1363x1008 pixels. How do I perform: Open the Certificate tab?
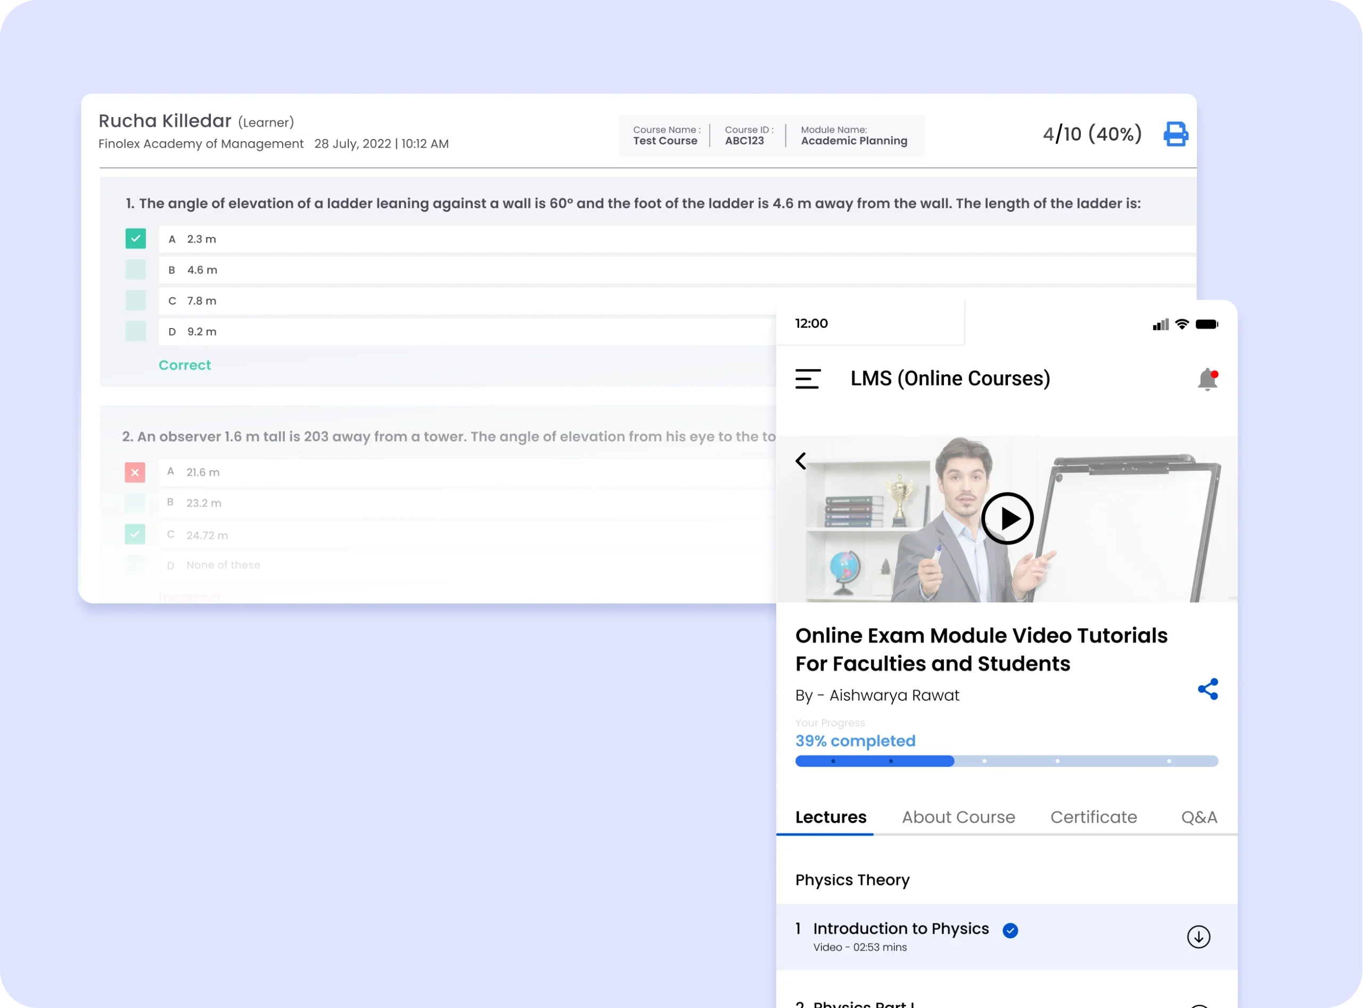(x=1094, y=817)
